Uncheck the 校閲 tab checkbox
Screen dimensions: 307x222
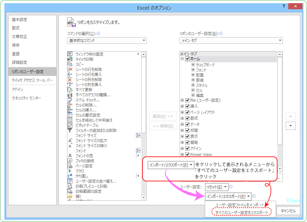click(x=187, y=130)
